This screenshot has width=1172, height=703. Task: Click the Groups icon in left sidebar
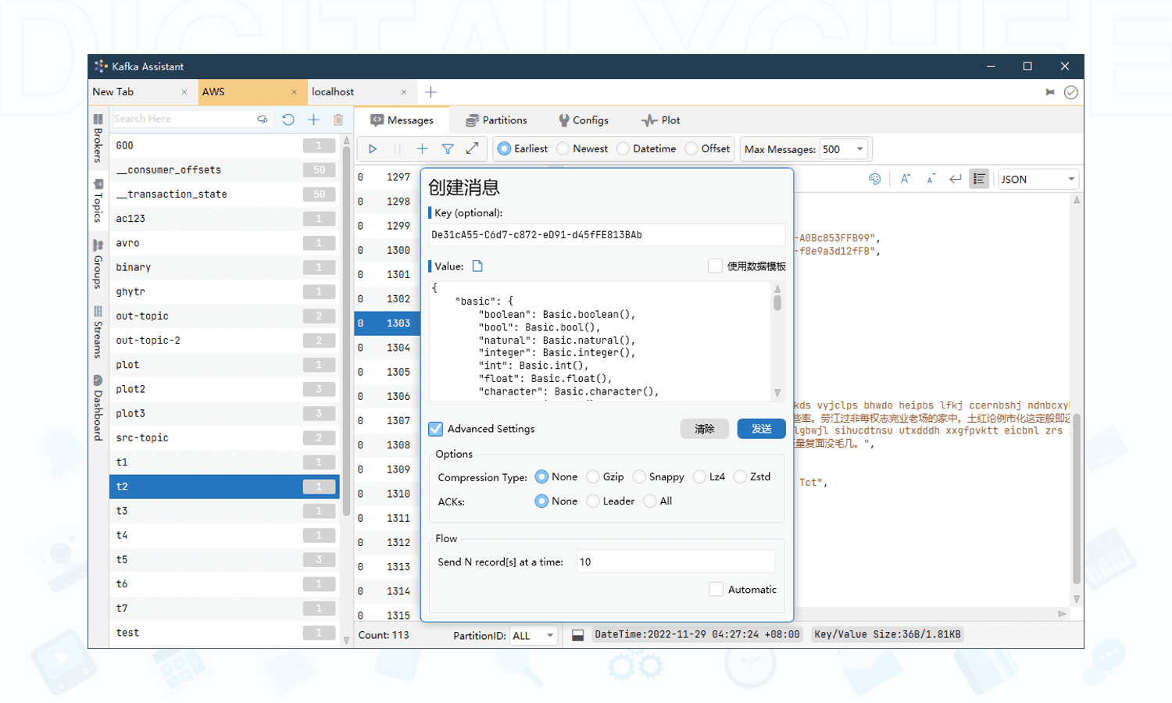tap(98, 258)
